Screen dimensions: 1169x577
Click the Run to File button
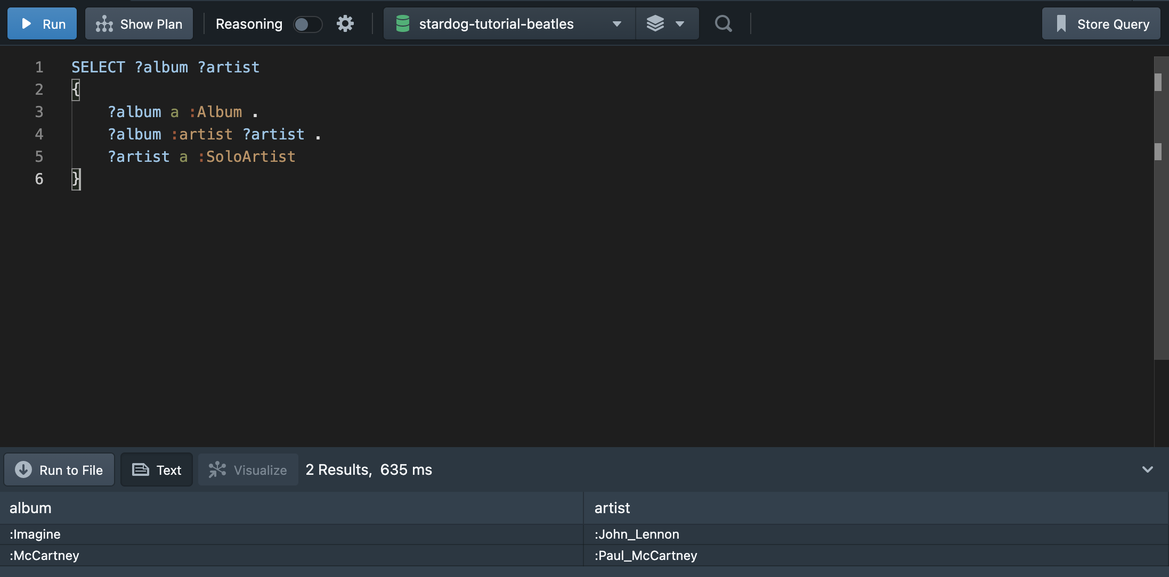59,470
